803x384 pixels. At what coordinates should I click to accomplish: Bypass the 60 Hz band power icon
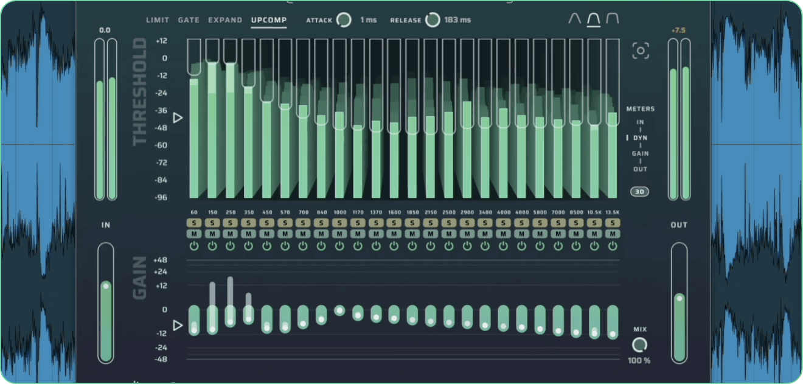194,246
